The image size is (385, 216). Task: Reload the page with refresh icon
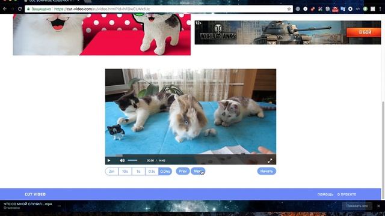point(20,9)
